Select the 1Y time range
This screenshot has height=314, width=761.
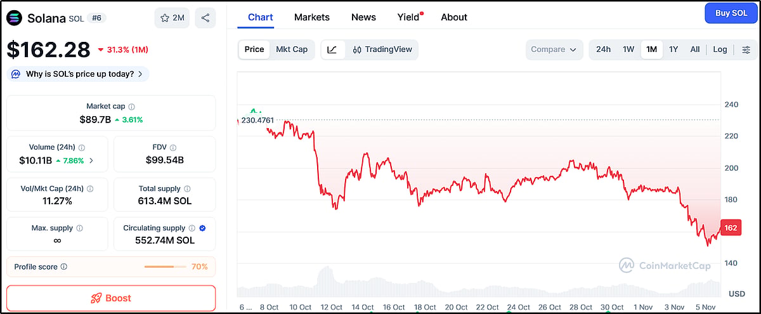(x=673, y=49)
